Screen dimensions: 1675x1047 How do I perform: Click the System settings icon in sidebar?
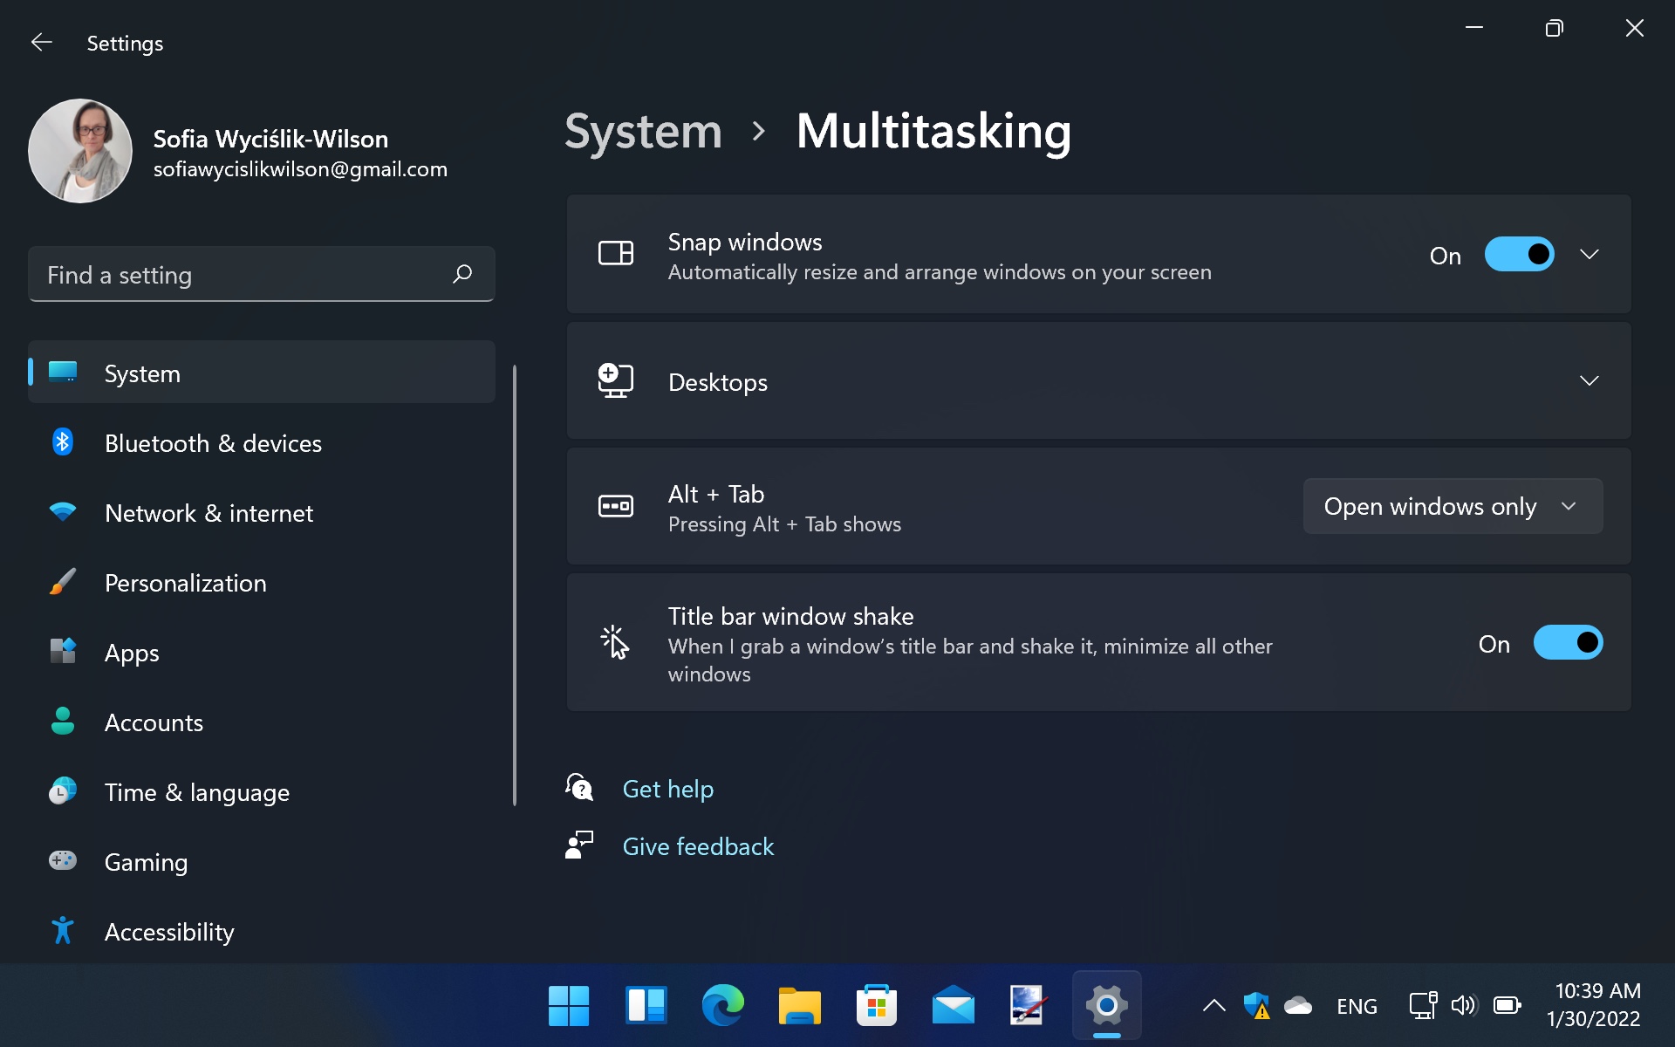tap(63, 373)
